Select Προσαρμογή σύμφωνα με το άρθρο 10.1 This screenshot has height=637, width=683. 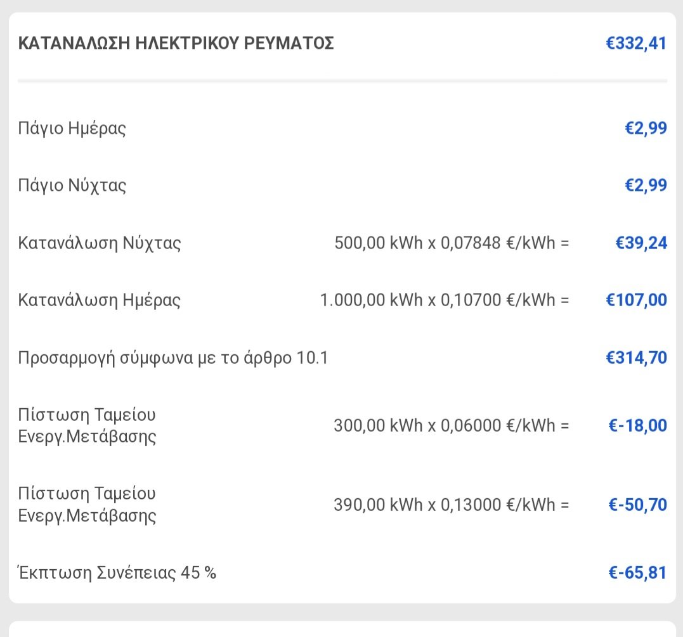173,358
